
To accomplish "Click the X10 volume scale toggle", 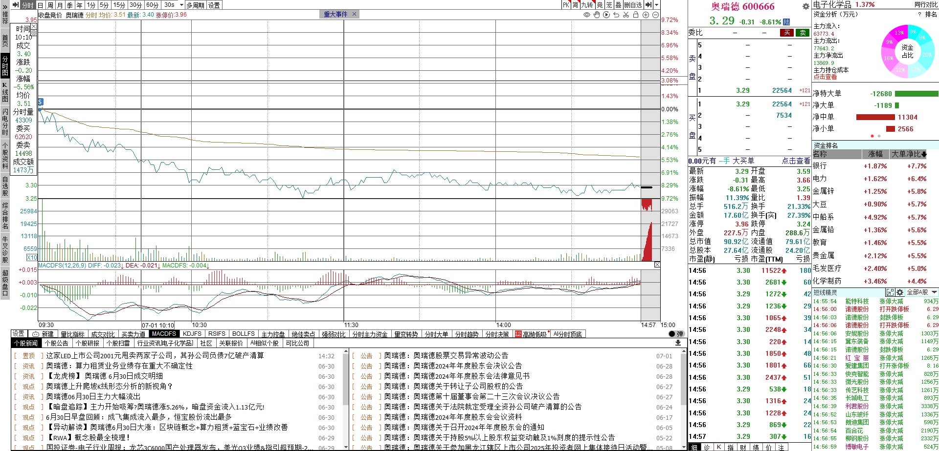I will [x=32, y=257].
